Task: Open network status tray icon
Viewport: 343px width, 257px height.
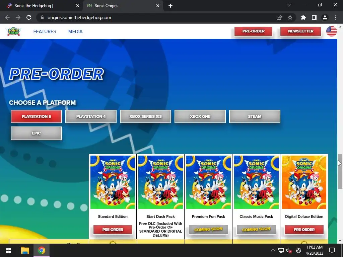Action: pos(281,250)
